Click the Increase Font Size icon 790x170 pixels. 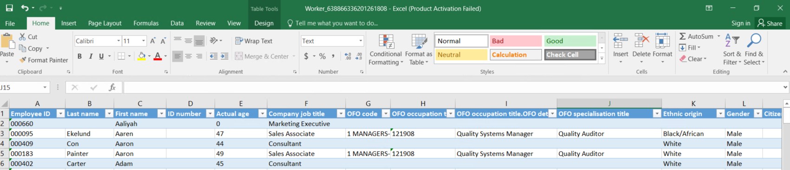pyautogui.click(x=152, y=41)
